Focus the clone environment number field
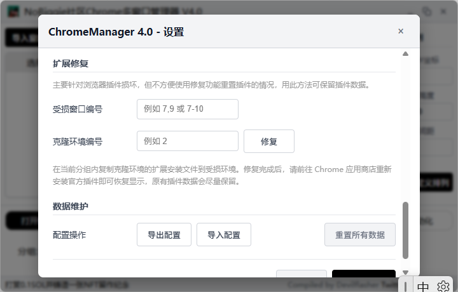The width and height of the screenshot is (458, 292). (188, 141)
